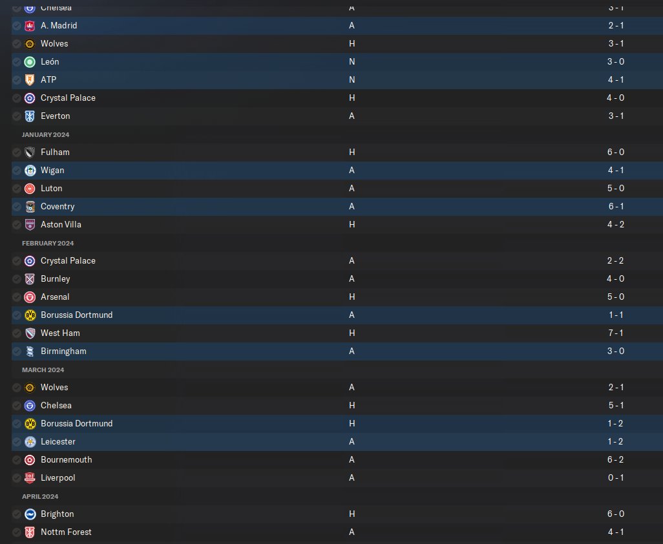Open the Nottm Forest team link
Viewport: 663px width, 544px height.
[66, 532]
